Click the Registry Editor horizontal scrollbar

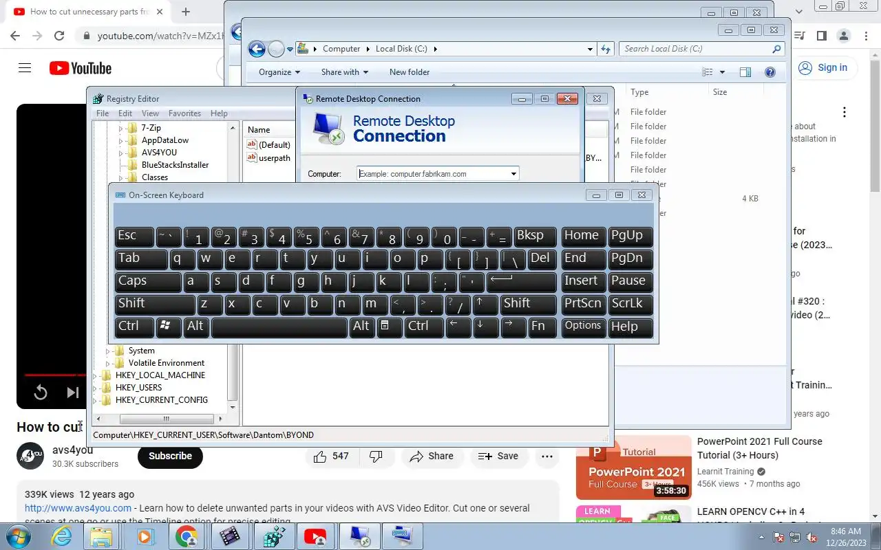[x=165, y=419]
